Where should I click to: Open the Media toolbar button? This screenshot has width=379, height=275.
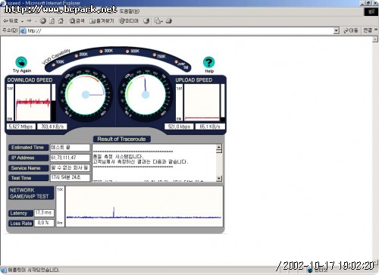(129, 21)
